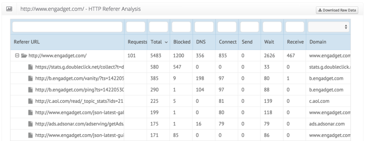
Task: Collapse the http://www.engadget.com/ tree node
Action: click(17, 56)
